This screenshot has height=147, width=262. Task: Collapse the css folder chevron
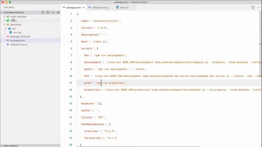6,29
